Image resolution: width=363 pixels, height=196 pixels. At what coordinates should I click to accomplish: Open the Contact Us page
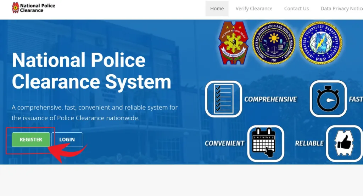click(x=296, y=8)
